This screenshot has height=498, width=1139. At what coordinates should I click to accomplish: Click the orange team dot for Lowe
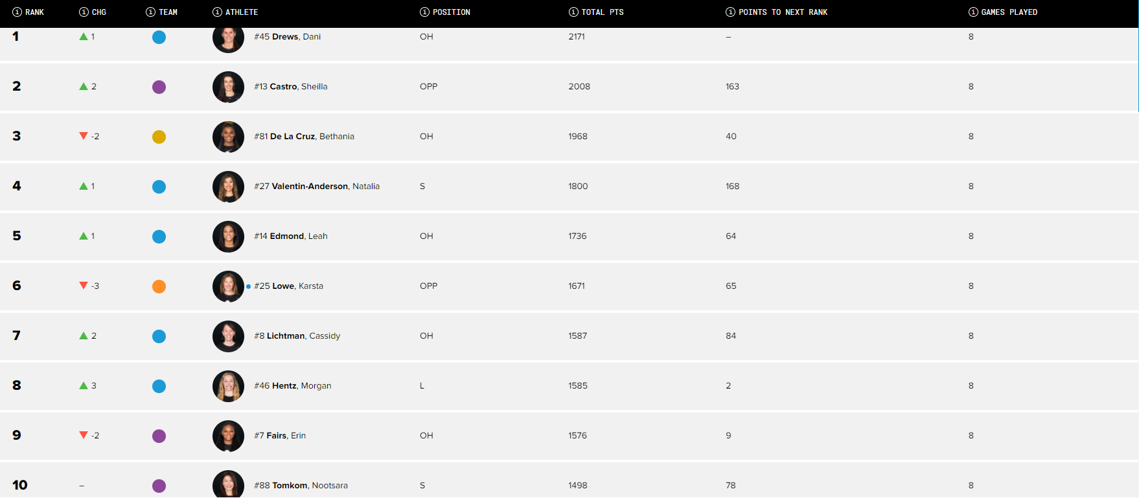click(159, 286)
